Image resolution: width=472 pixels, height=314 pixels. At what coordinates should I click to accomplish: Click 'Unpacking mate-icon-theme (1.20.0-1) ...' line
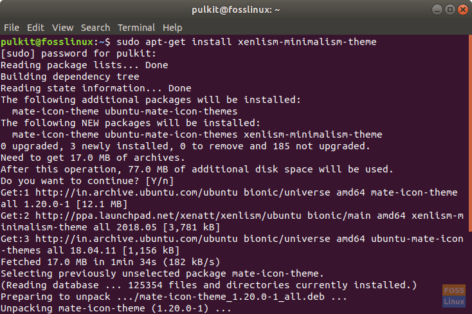(116, 308)
